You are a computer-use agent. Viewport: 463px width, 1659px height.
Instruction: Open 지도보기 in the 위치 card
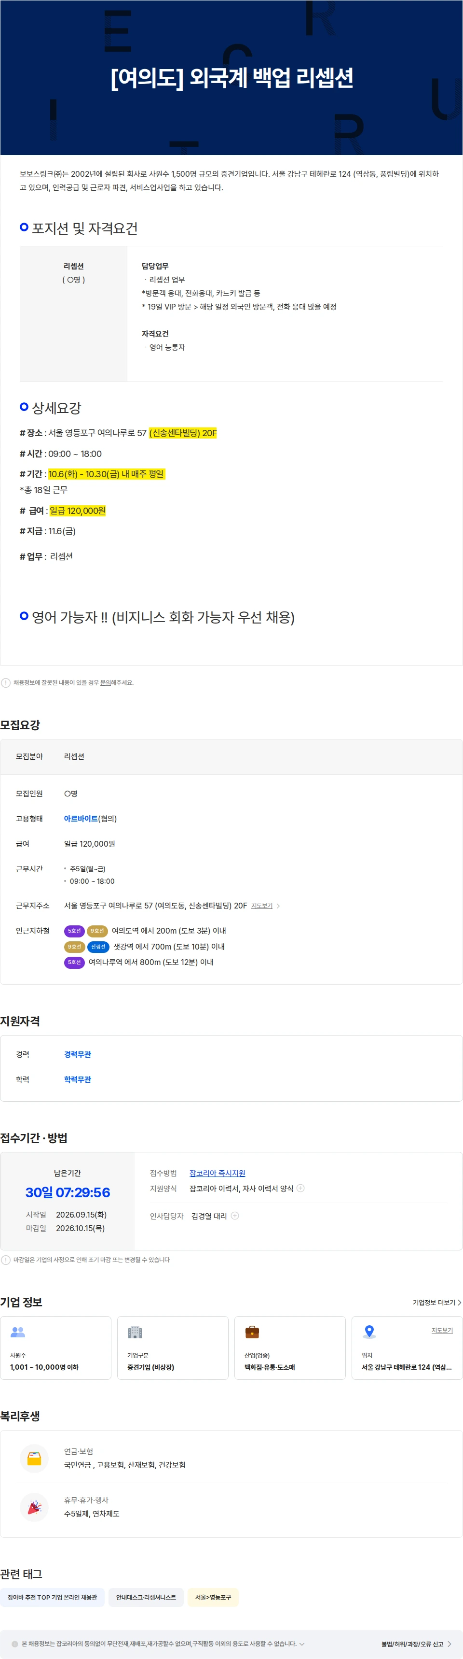(442, 1330)
